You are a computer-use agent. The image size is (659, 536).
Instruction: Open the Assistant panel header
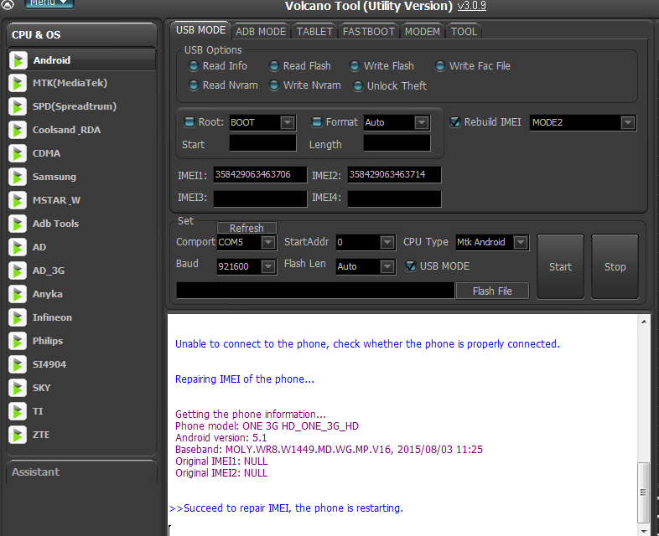pyautogui.click(x=81, y=472)
